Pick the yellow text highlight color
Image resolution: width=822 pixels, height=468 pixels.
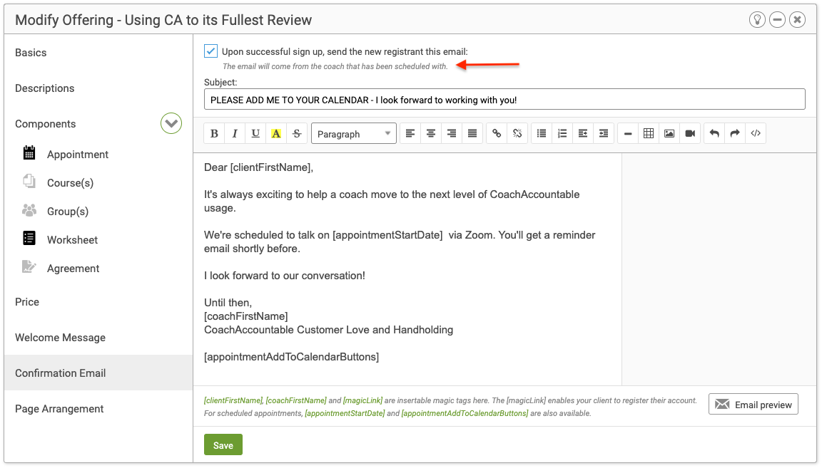(x=276, y=134)
